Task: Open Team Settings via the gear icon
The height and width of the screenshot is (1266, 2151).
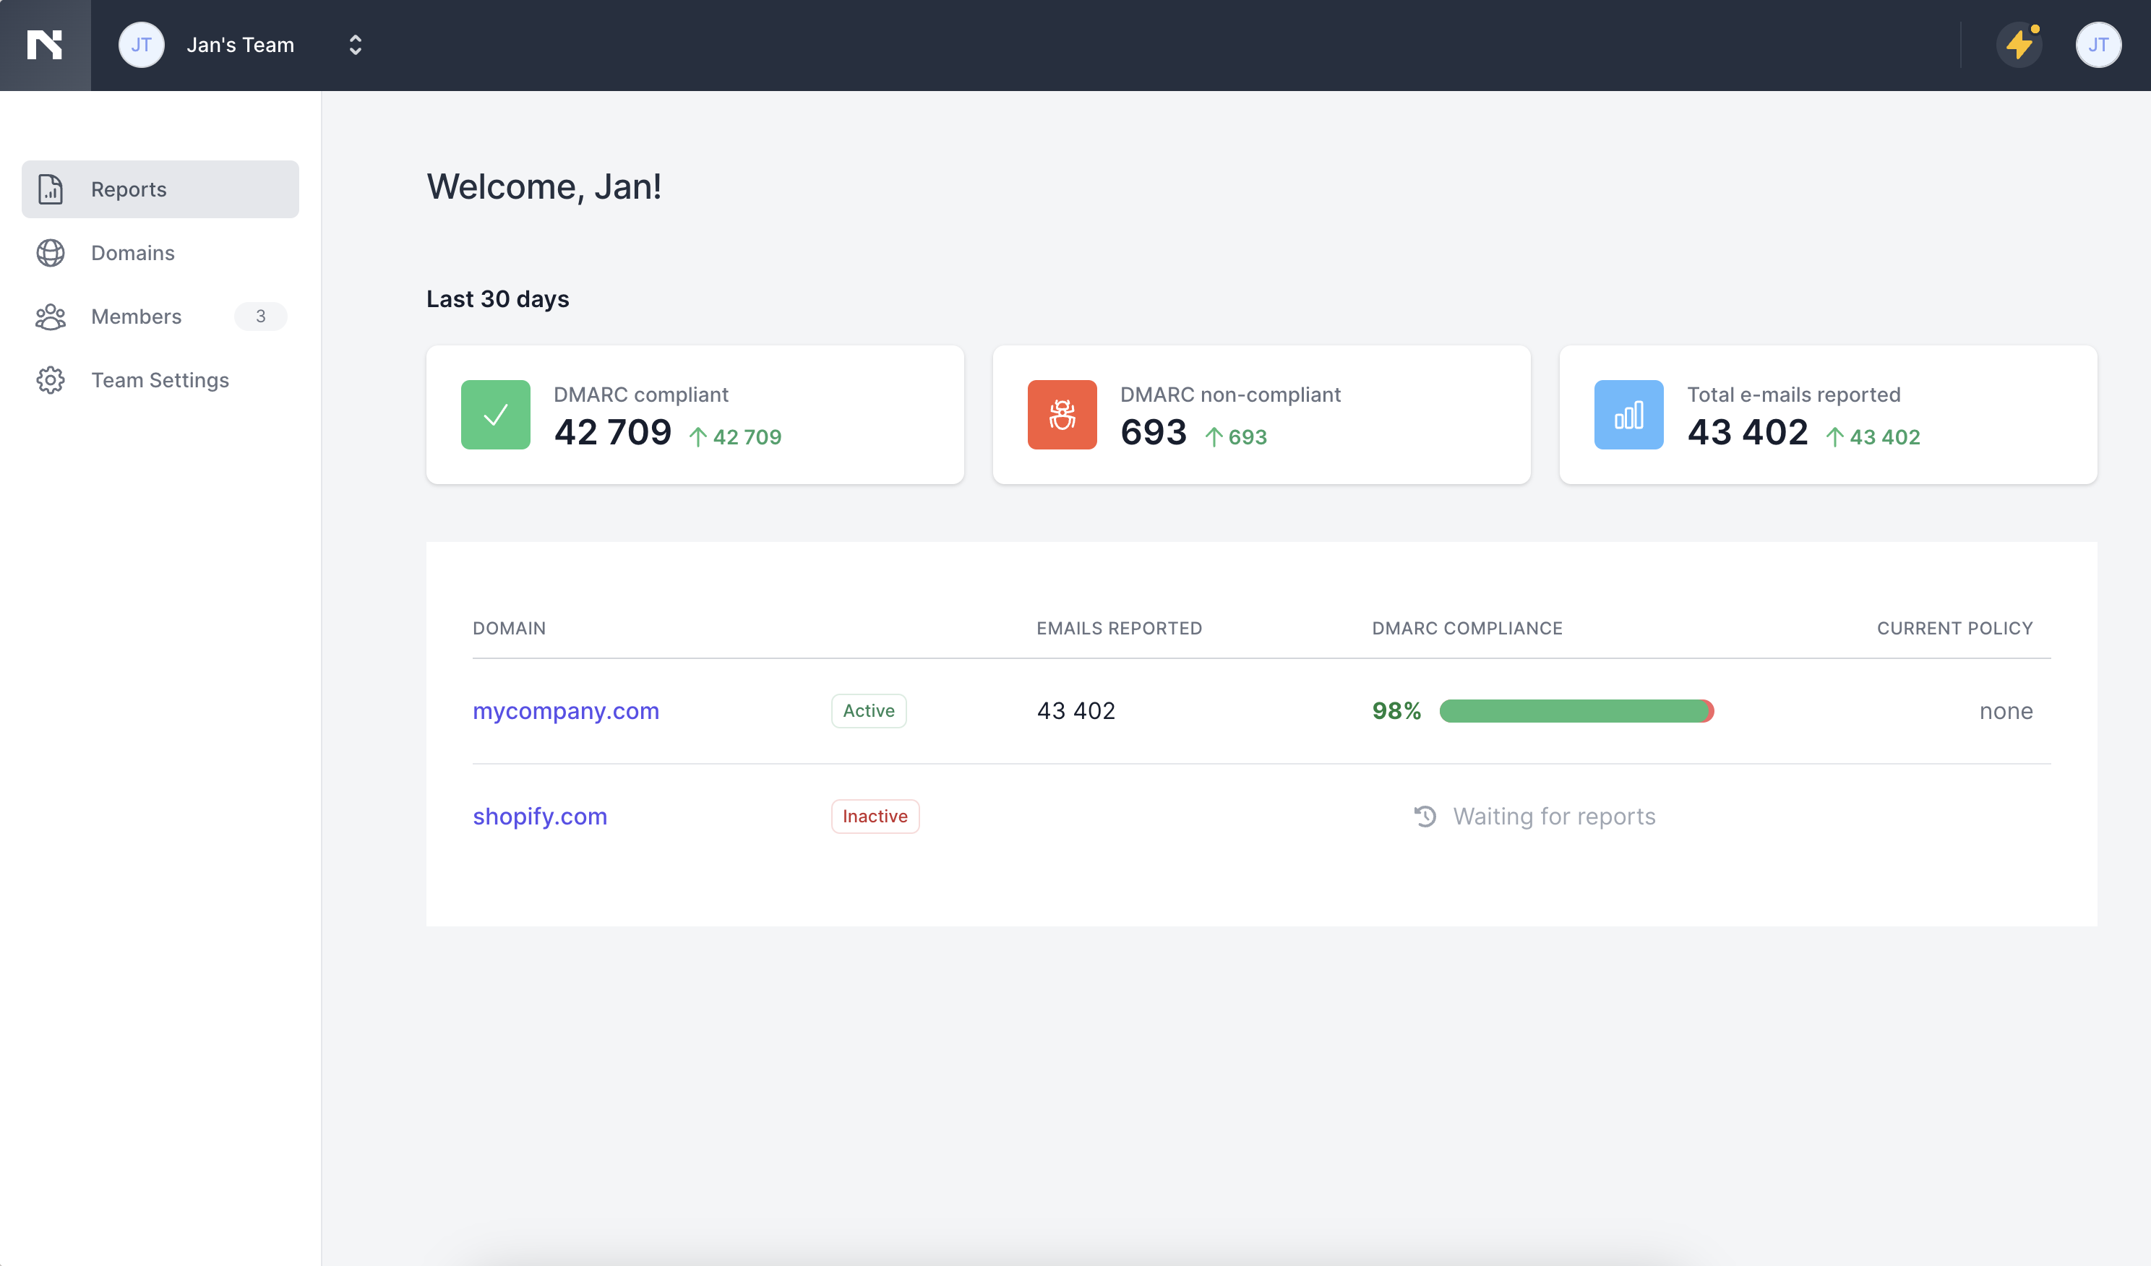Action: [x=51, y=381]
